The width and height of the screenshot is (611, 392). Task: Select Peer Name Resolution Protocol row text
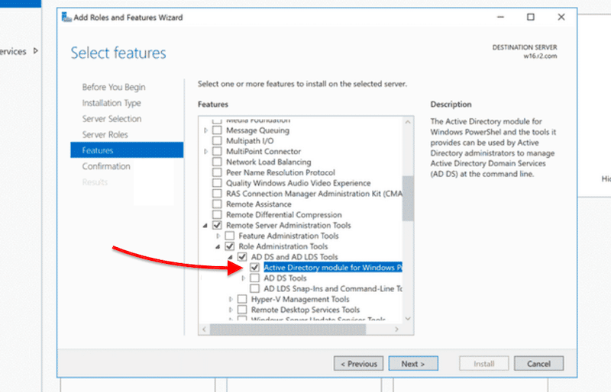(280, 172)
